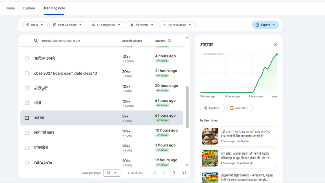Click the hash icon in All trends filter
Image resolution: width=325 pixels, height=183 pixels.
[132, 25]
